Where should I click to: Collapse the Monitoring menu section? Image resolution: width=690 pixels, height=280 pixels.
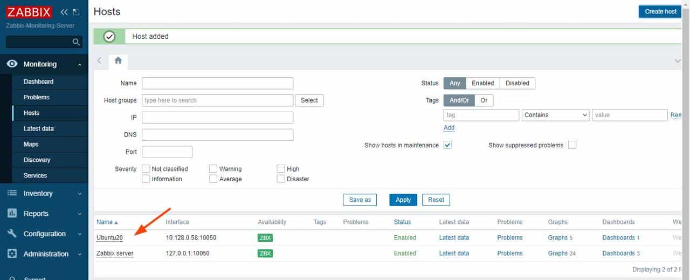[x=80, y=65]
